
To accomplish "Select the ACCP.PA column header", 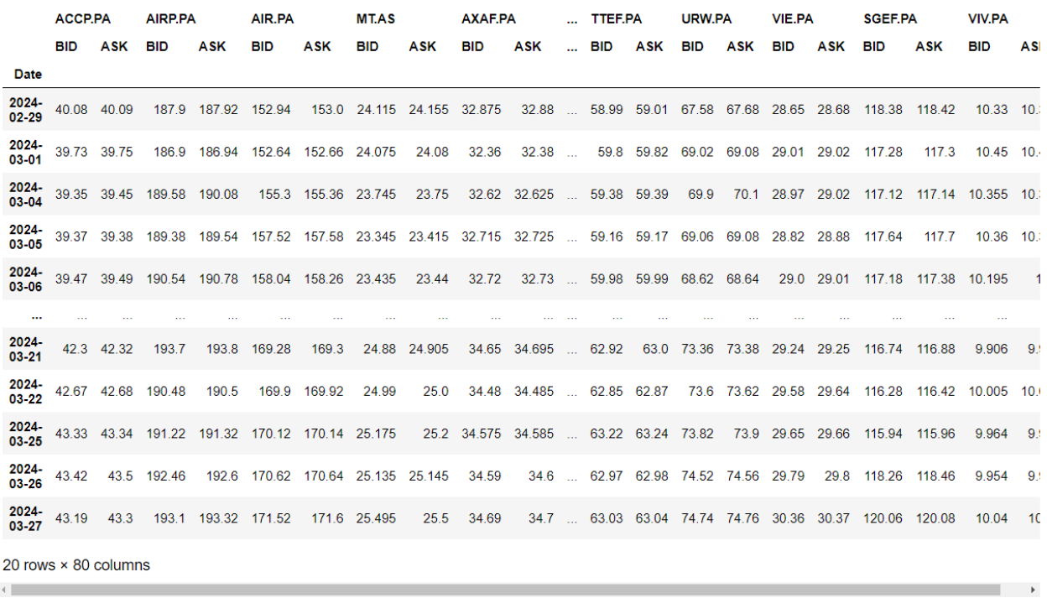I will tap(83, 18).
